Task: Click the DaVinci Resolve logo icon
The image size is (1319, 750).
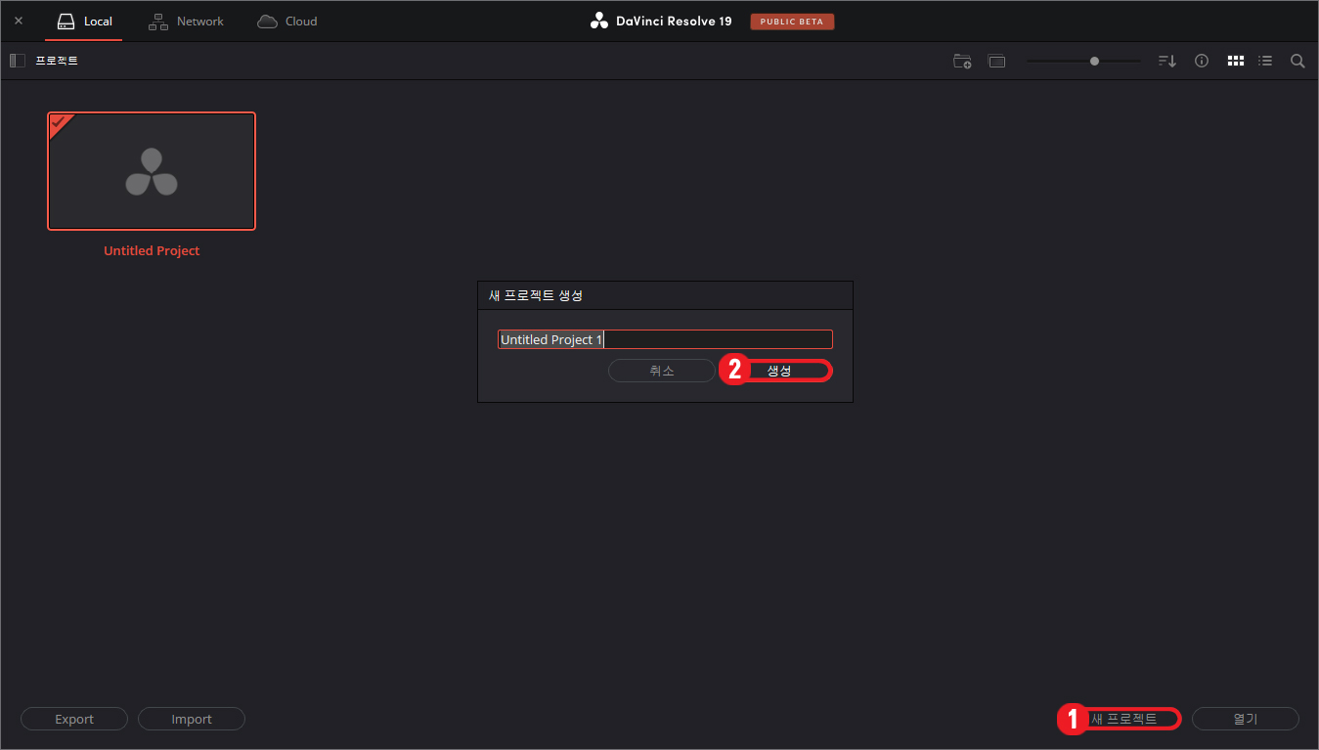Action: click(599, 21)
